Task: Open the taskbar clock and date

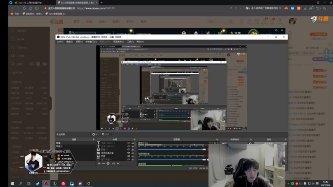Action: coord(326,184)
